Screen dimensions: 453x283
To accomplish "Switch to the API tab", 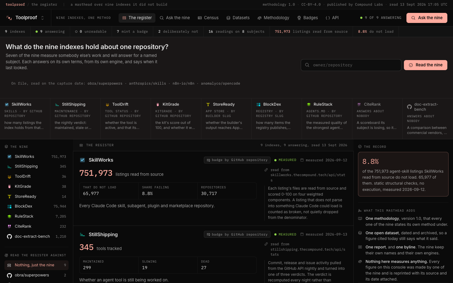I will click(332, 18).
